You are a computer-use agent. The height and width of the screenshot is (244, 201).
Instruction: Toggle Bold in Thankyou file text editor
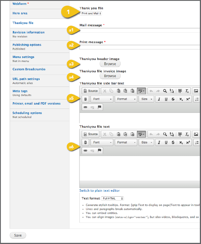[85, 142]
